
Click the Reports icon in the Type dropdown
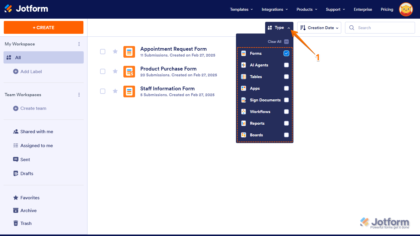[x=243, y=123]
